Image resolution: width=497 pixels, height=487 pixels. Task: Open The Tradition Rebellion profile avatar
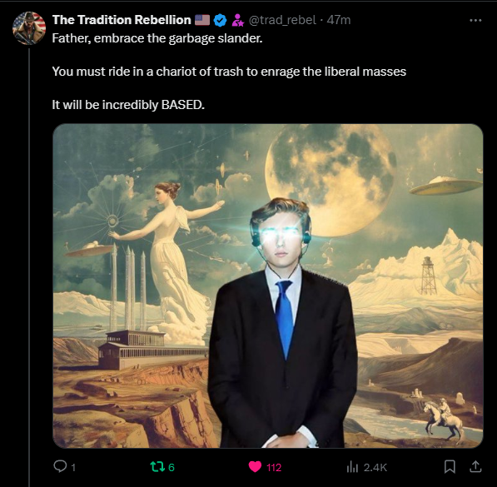(x=29, y=28)
